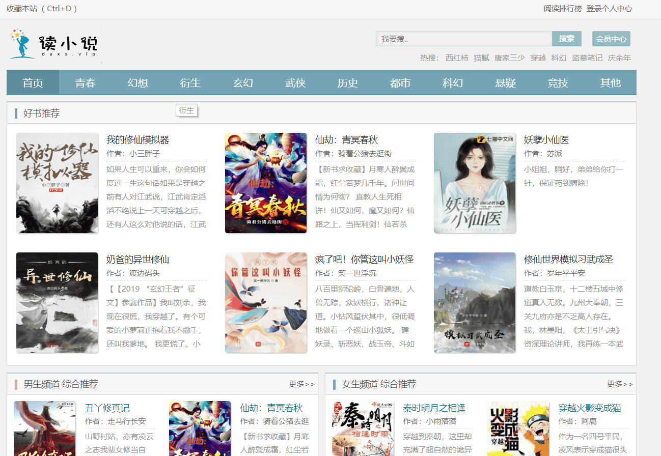661x456 pixels.
Task: Open 修仙世界模拟习武成圣 book cover
Action: coord(475,303)
